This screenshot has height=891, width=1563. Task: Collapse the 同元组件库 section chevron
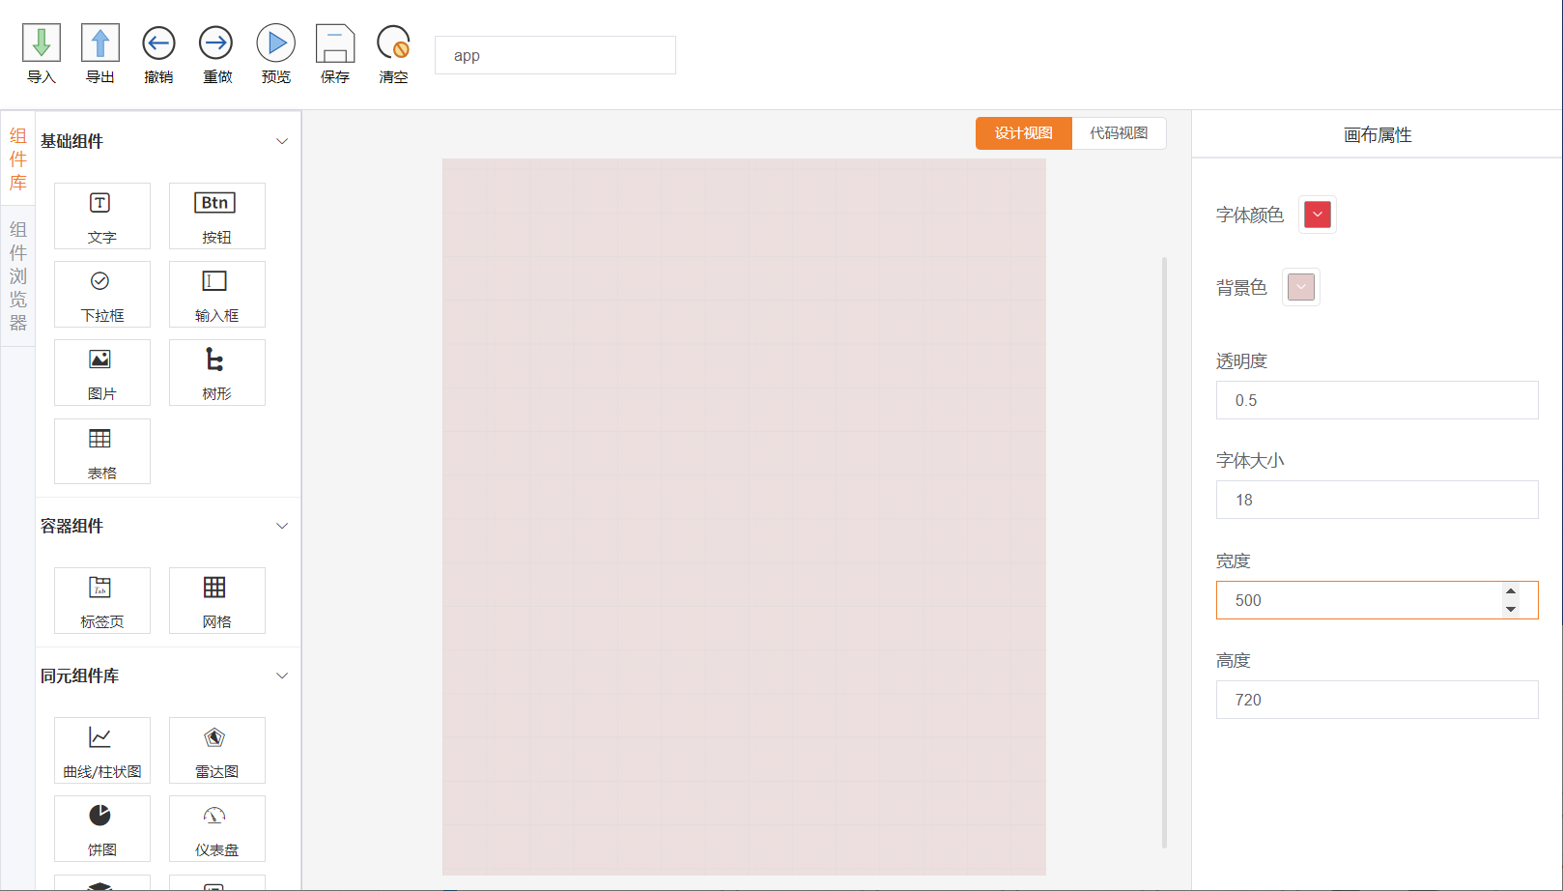[x=282, y=675]
